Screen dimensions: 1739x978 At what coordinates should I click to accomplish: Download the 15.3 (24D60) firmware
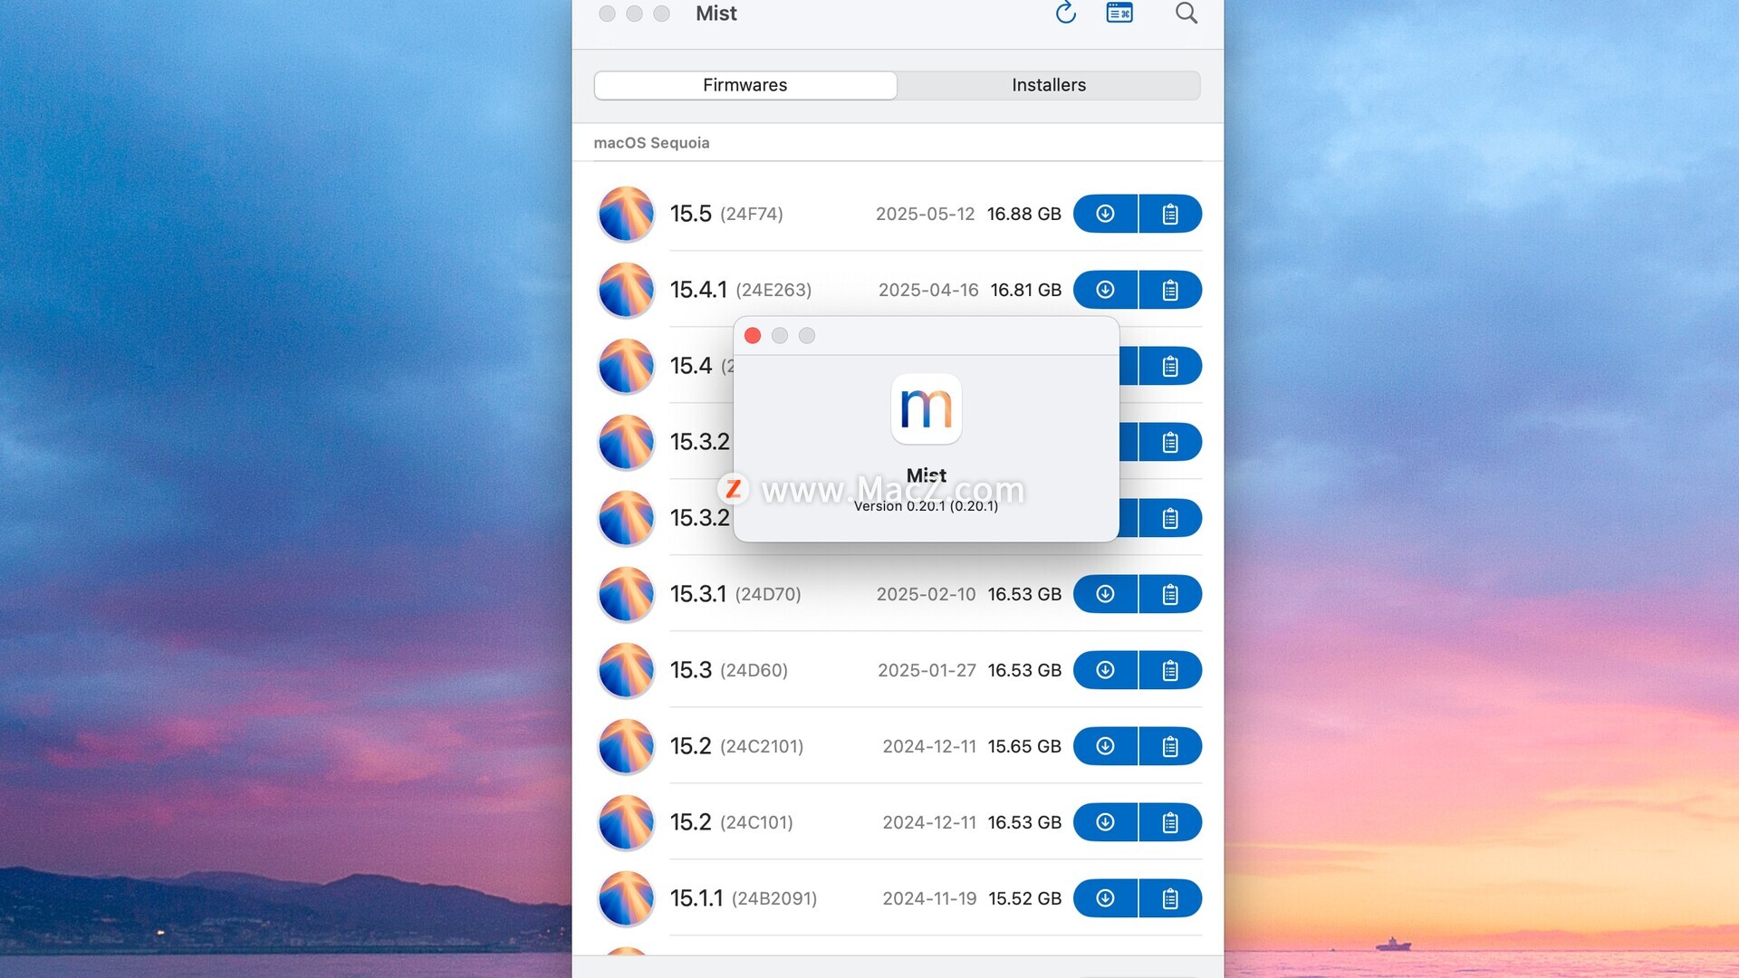1105,670
